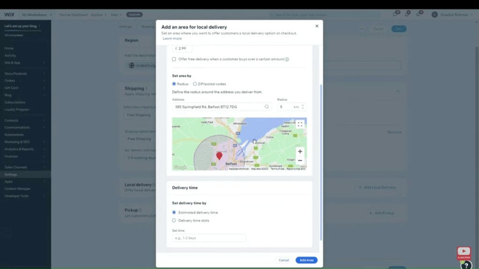This screenshot has width=479, height=269.
Task: Click Add Local Delivery link
Action: (377, 187)
